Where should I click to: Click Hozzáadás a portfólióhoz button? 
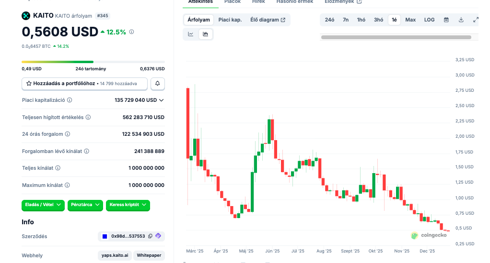(x=84, y=84)
